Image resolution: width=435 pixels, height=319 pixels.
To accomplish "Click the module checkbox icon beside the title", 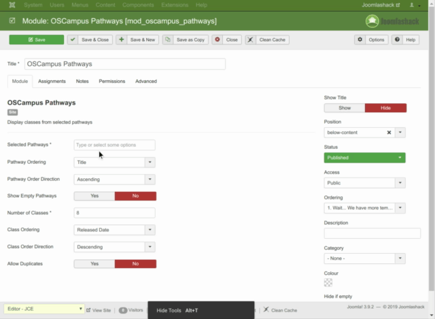I will pos(12,21).
